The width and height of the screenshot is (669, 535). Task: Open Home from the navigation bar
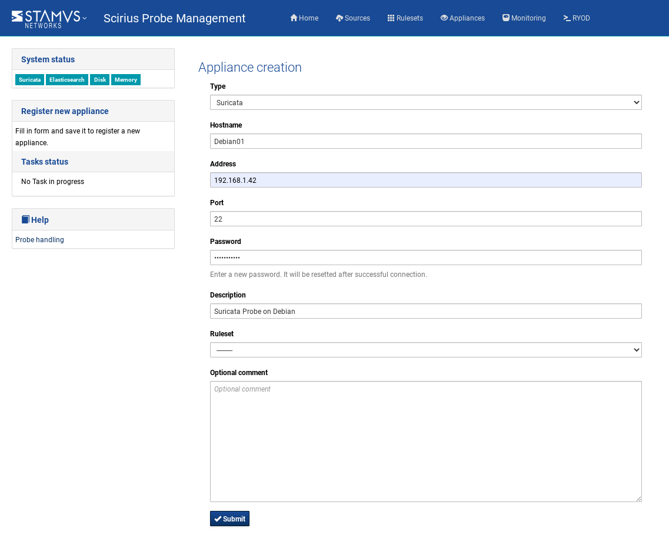[x=304, y=18]
